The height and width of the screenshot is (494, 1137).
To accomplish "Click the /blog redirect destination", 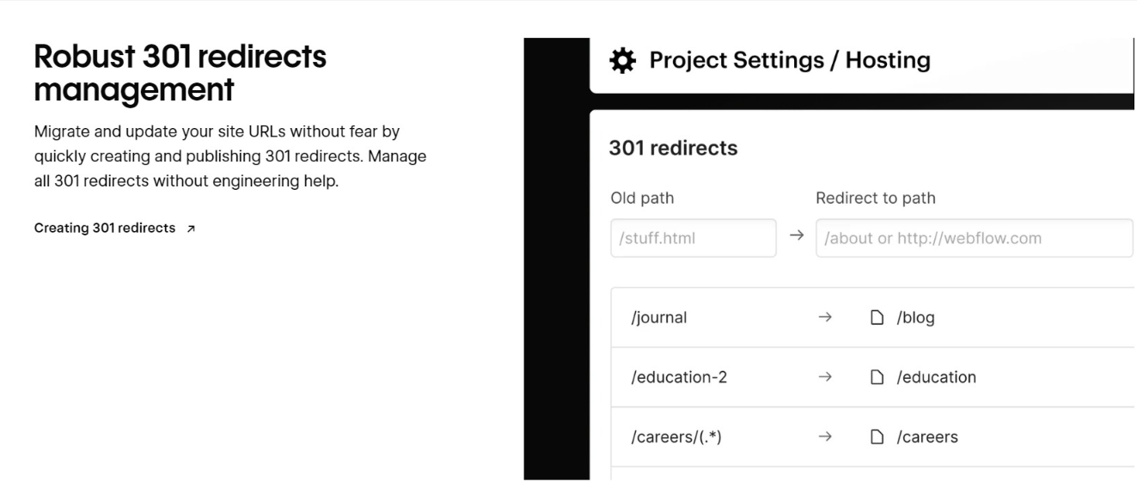I will (x=916, y=318).
